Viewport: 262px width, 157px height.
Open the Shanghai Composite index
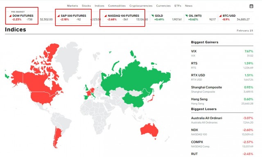[x=222, y=89]
